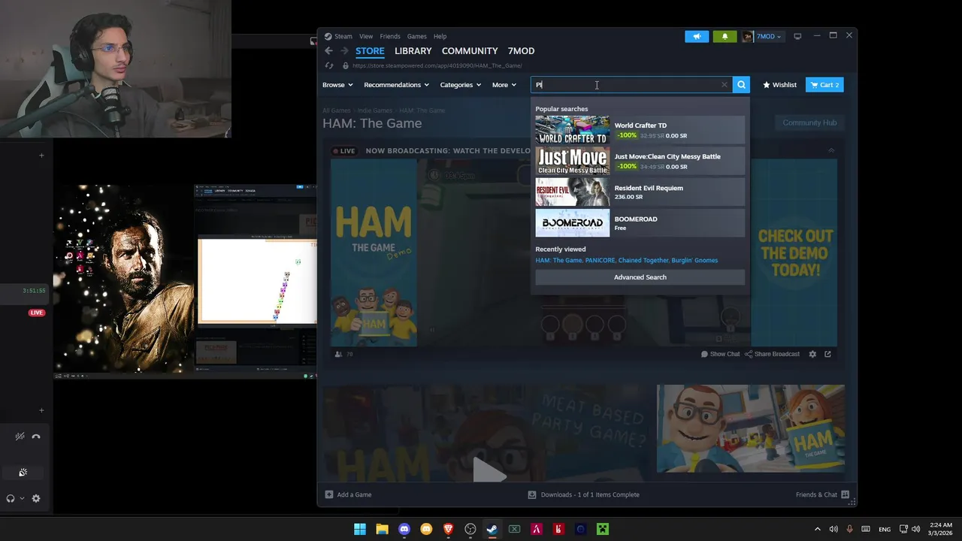Screen dimensions: 962x541
Task: Open the Categories dropdown
Action: (460, 85)
